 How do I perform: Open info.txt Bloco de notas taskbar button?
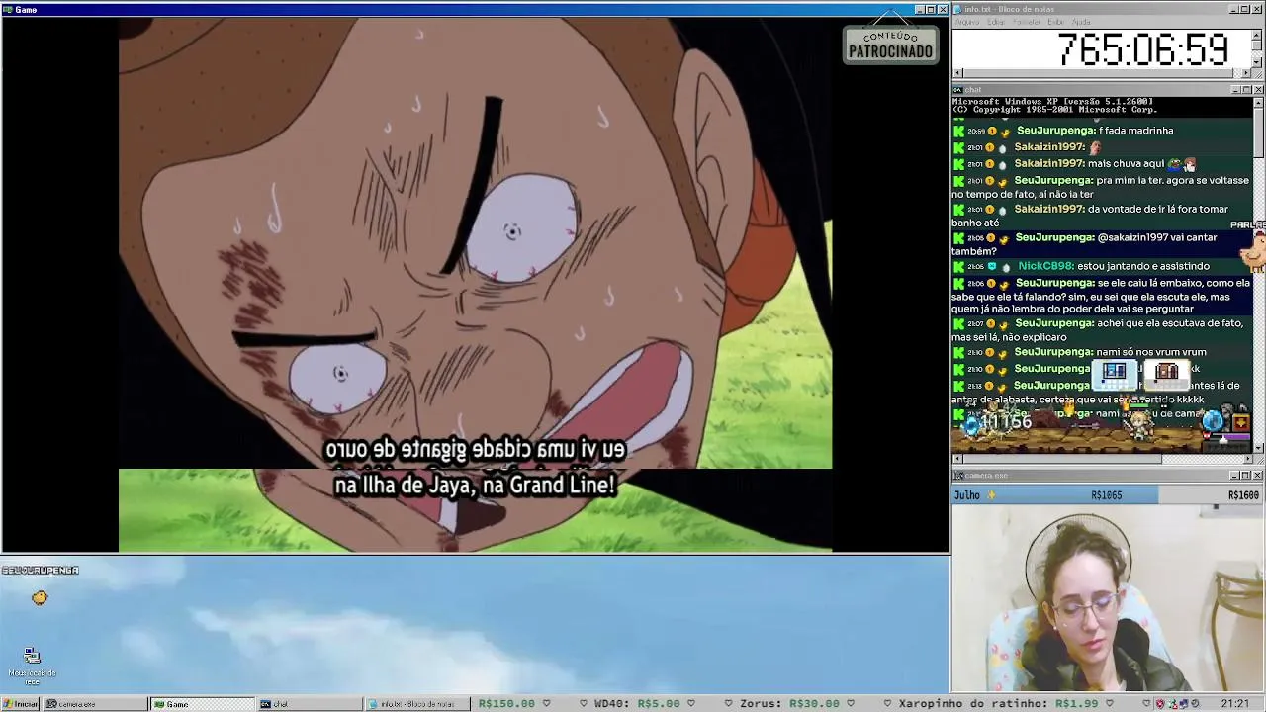tap(416, 704)
